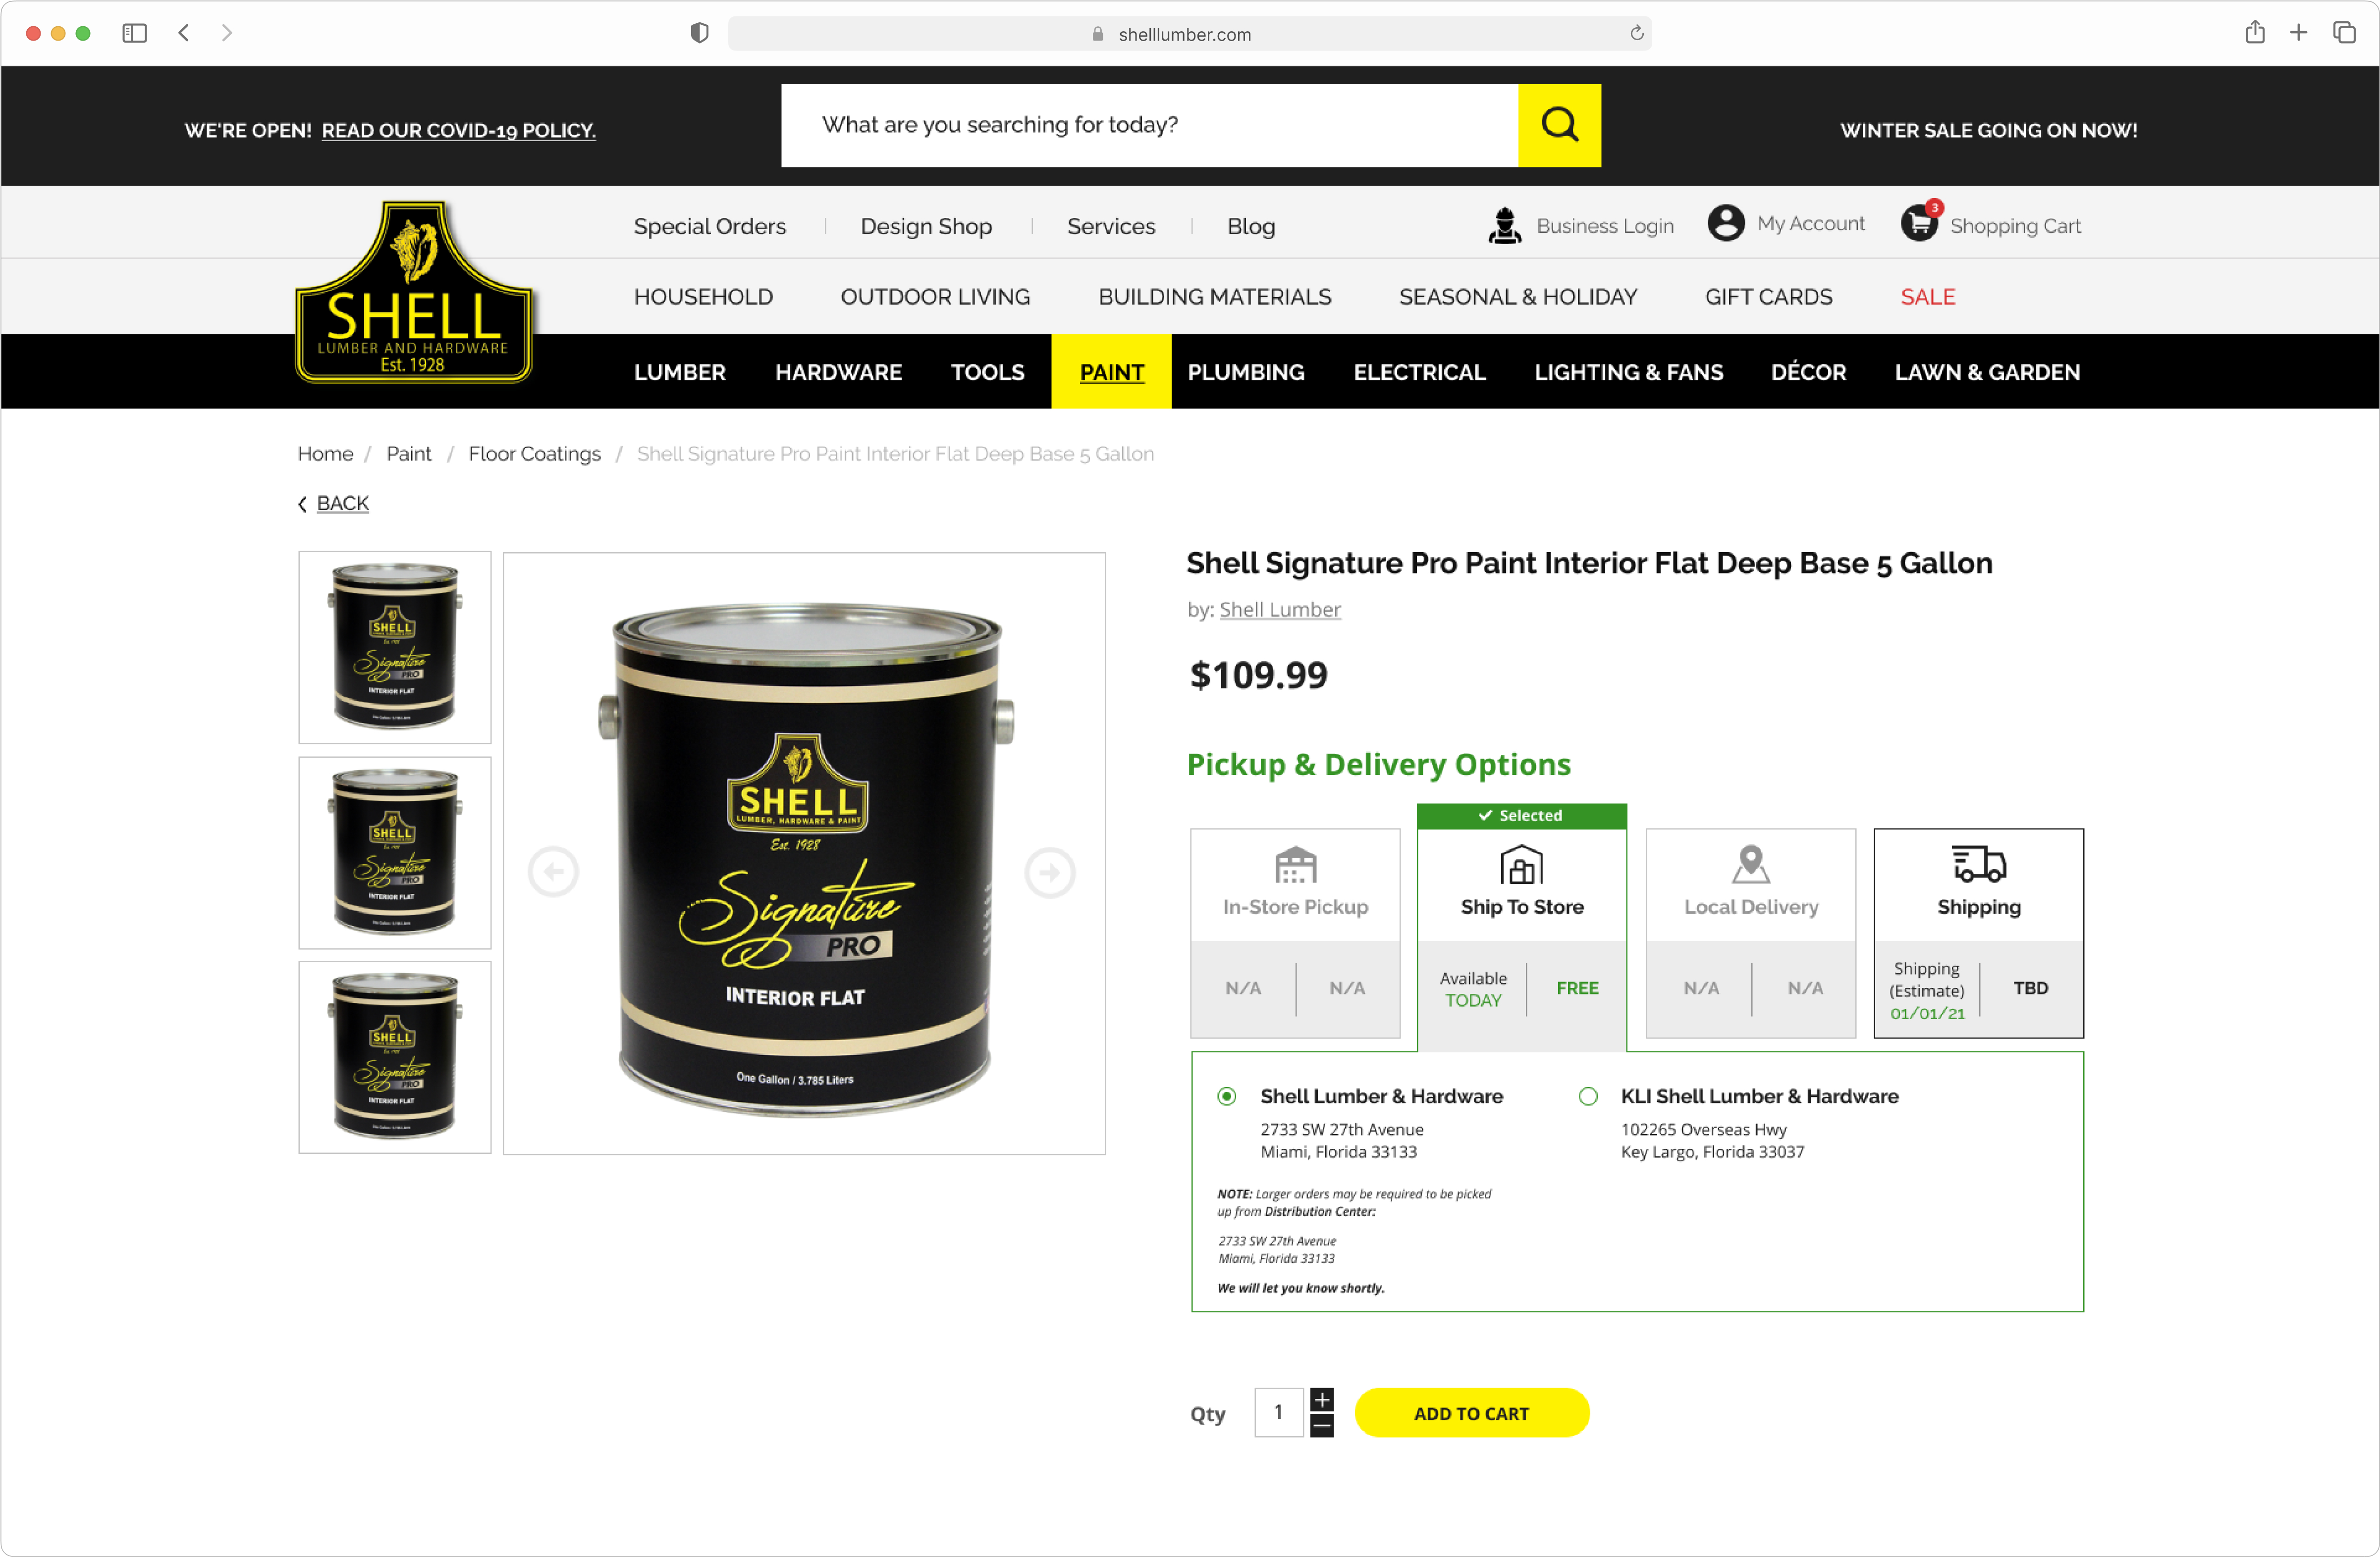Viewport: 2380px width, 1557px height.
Task: Add the paint to cart
Action: pyautogui.click(x=1471, y=1413)
